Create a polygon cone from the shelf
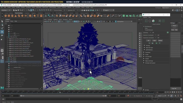 coord(15,16)
